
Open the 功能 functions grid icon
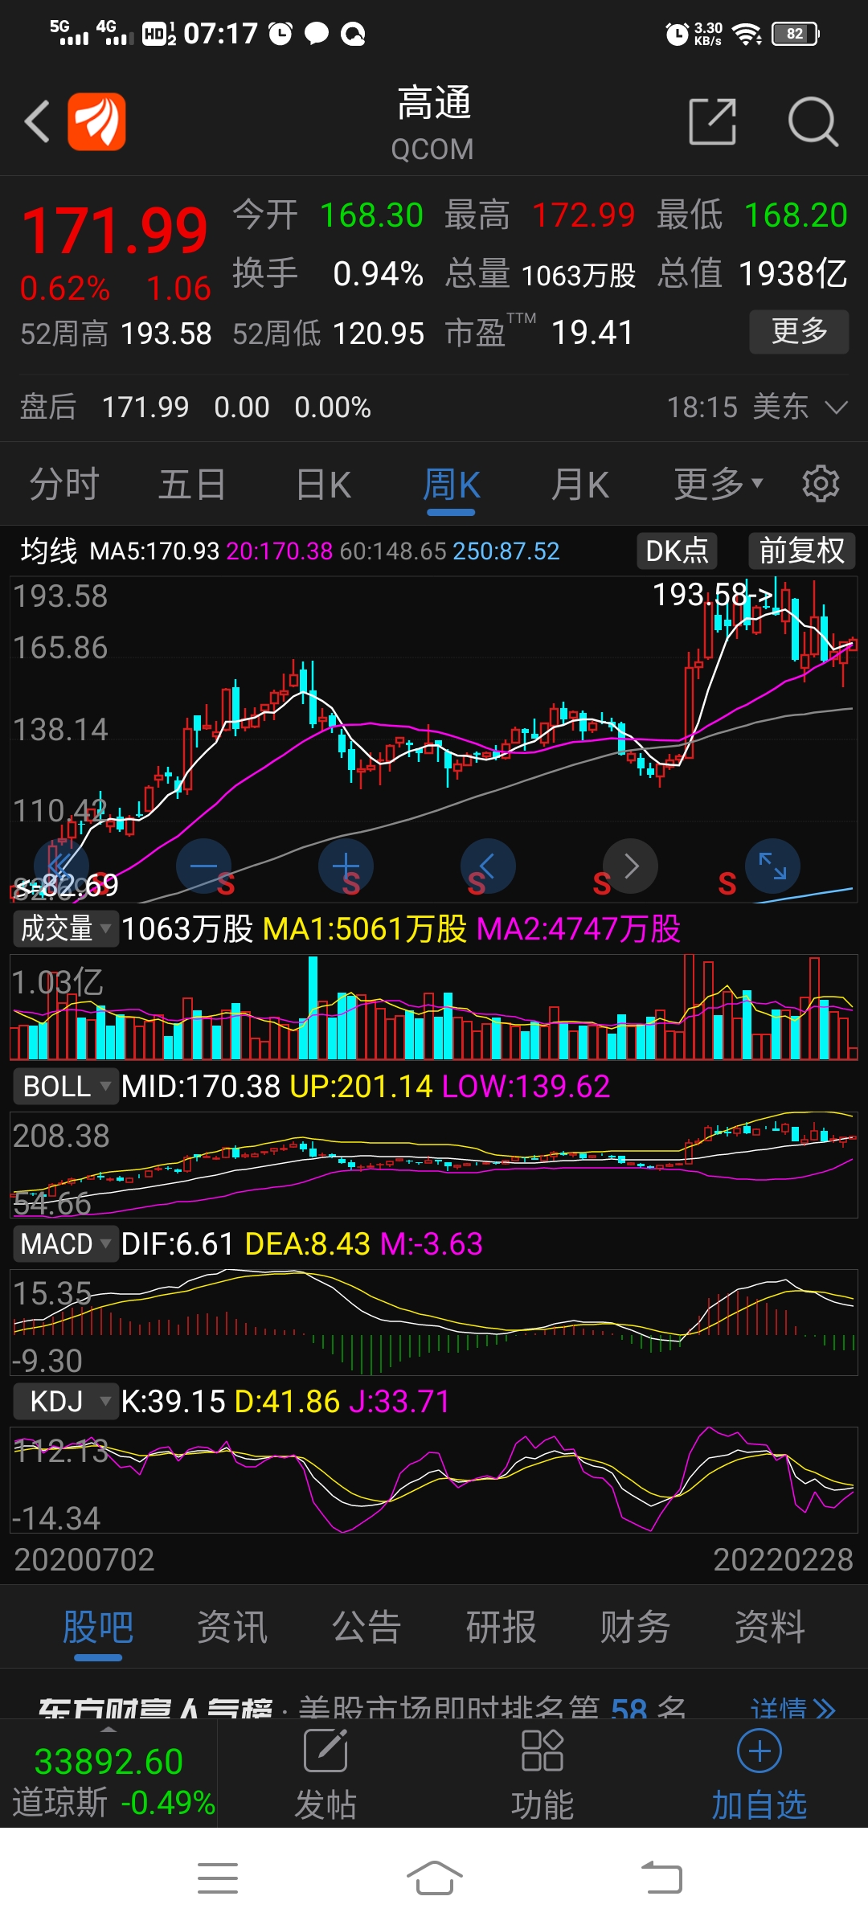coord(542,1751)
